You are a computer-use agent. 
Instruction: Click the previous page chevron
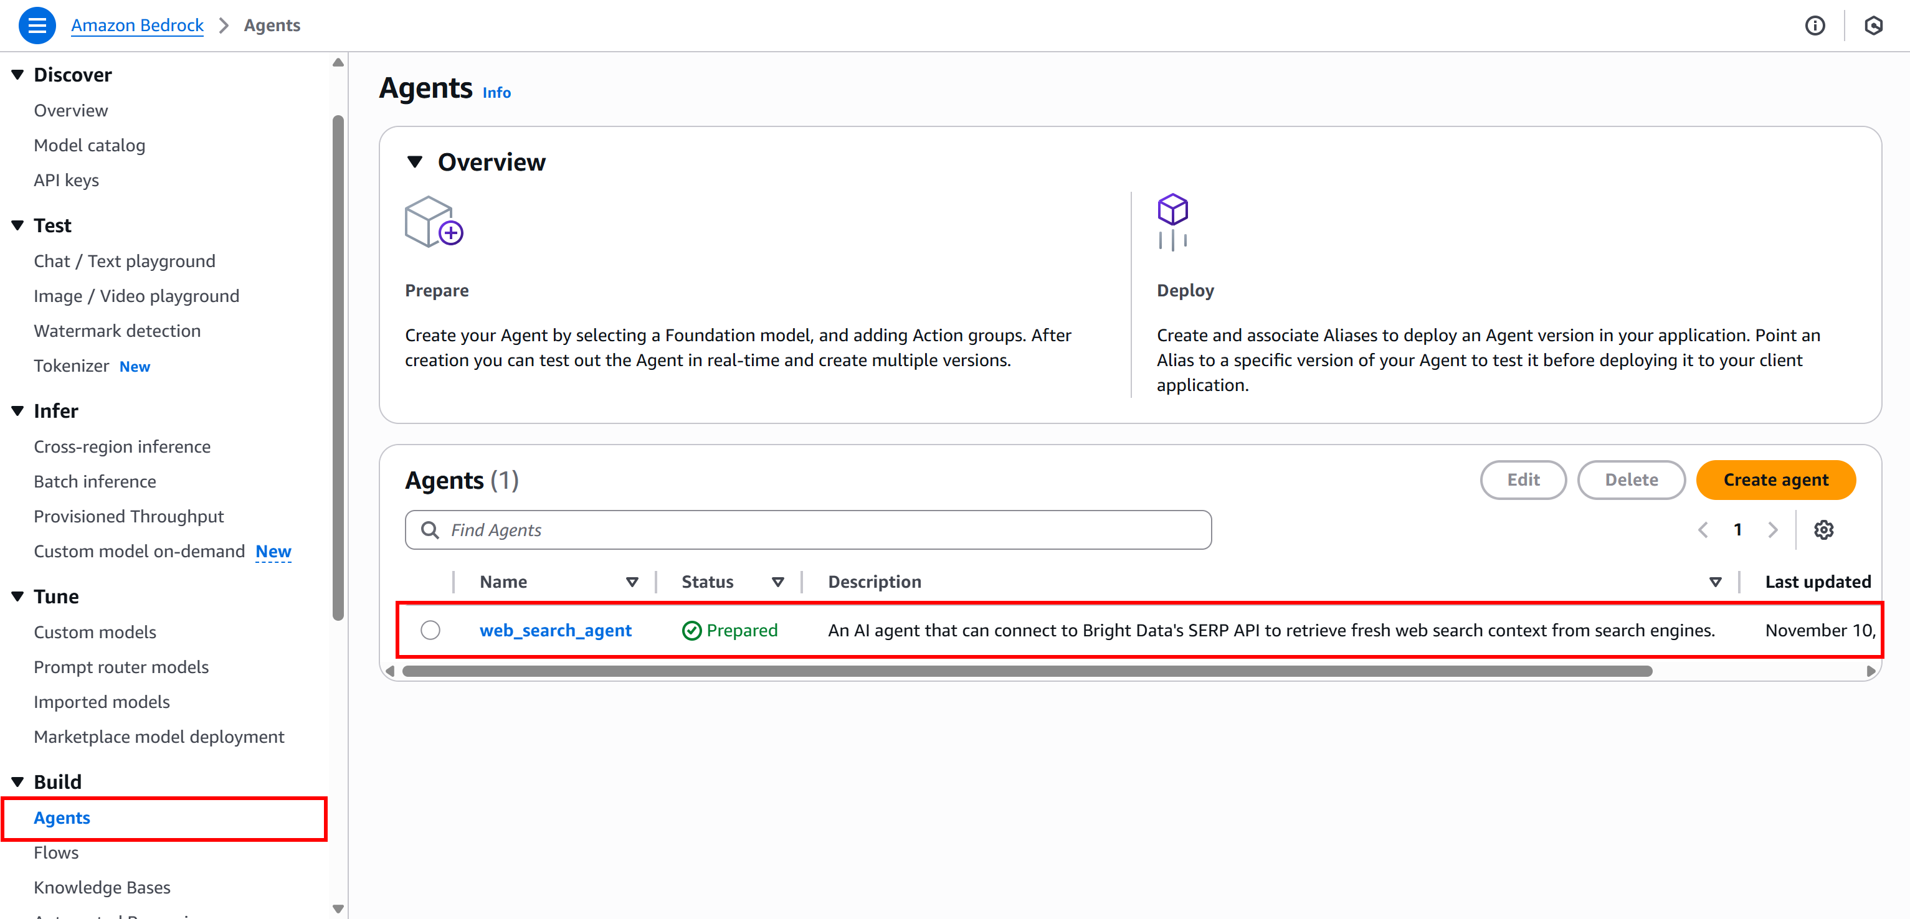(x=1703, y=529)
